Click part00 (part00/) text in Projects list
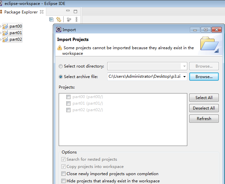The image size is (225, 184). pyautogui.click(x=88, y=97)
